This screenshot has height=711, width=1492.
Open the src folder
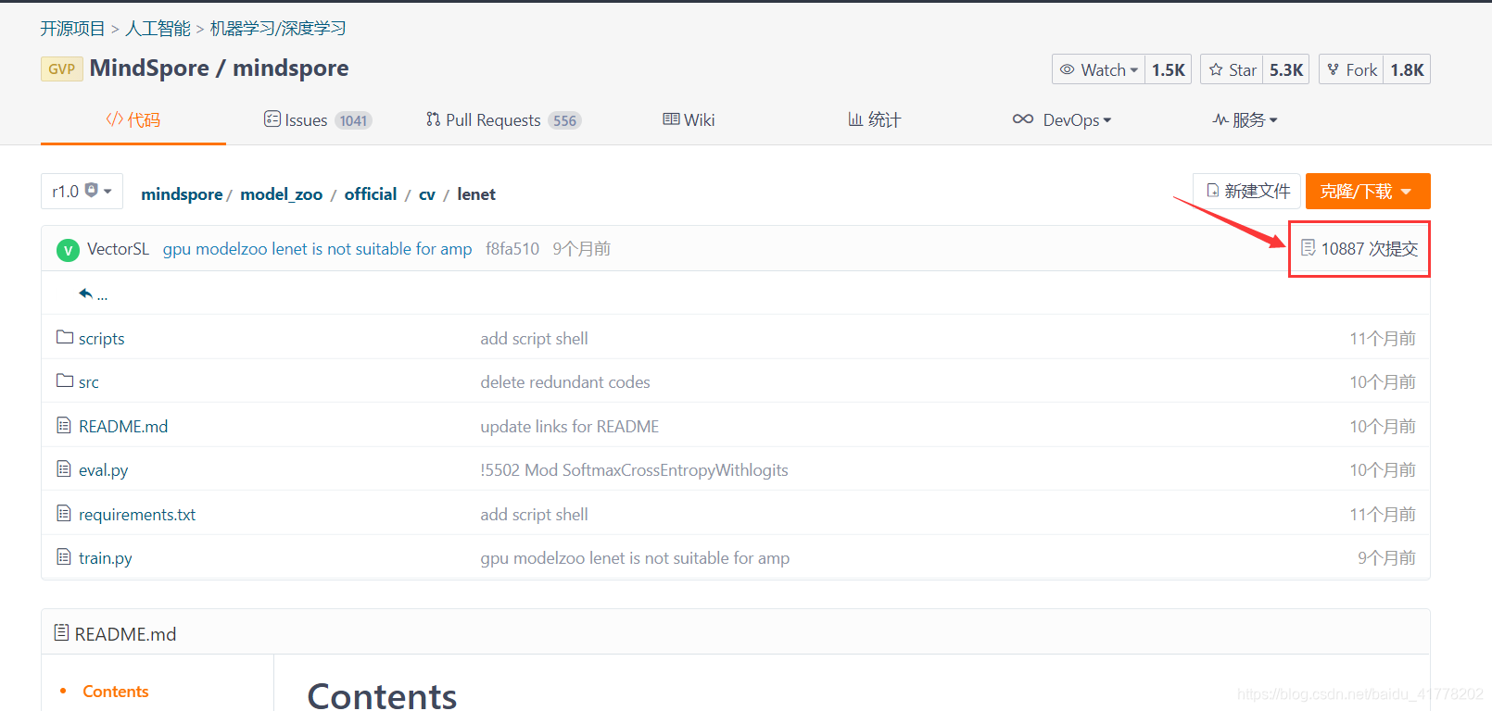point(89,382)
